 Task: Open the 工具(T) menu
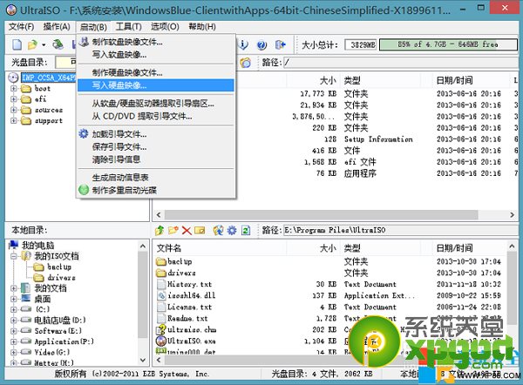128,27
